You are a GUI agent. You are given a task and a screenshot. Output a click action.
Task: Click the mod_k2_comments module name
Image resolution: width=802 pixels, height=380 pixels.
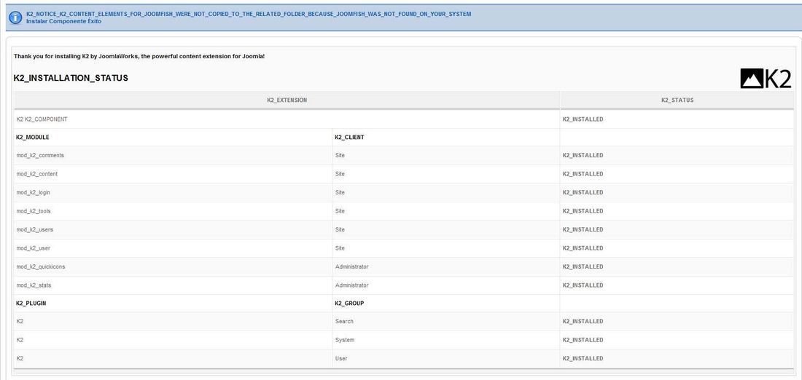40,155
